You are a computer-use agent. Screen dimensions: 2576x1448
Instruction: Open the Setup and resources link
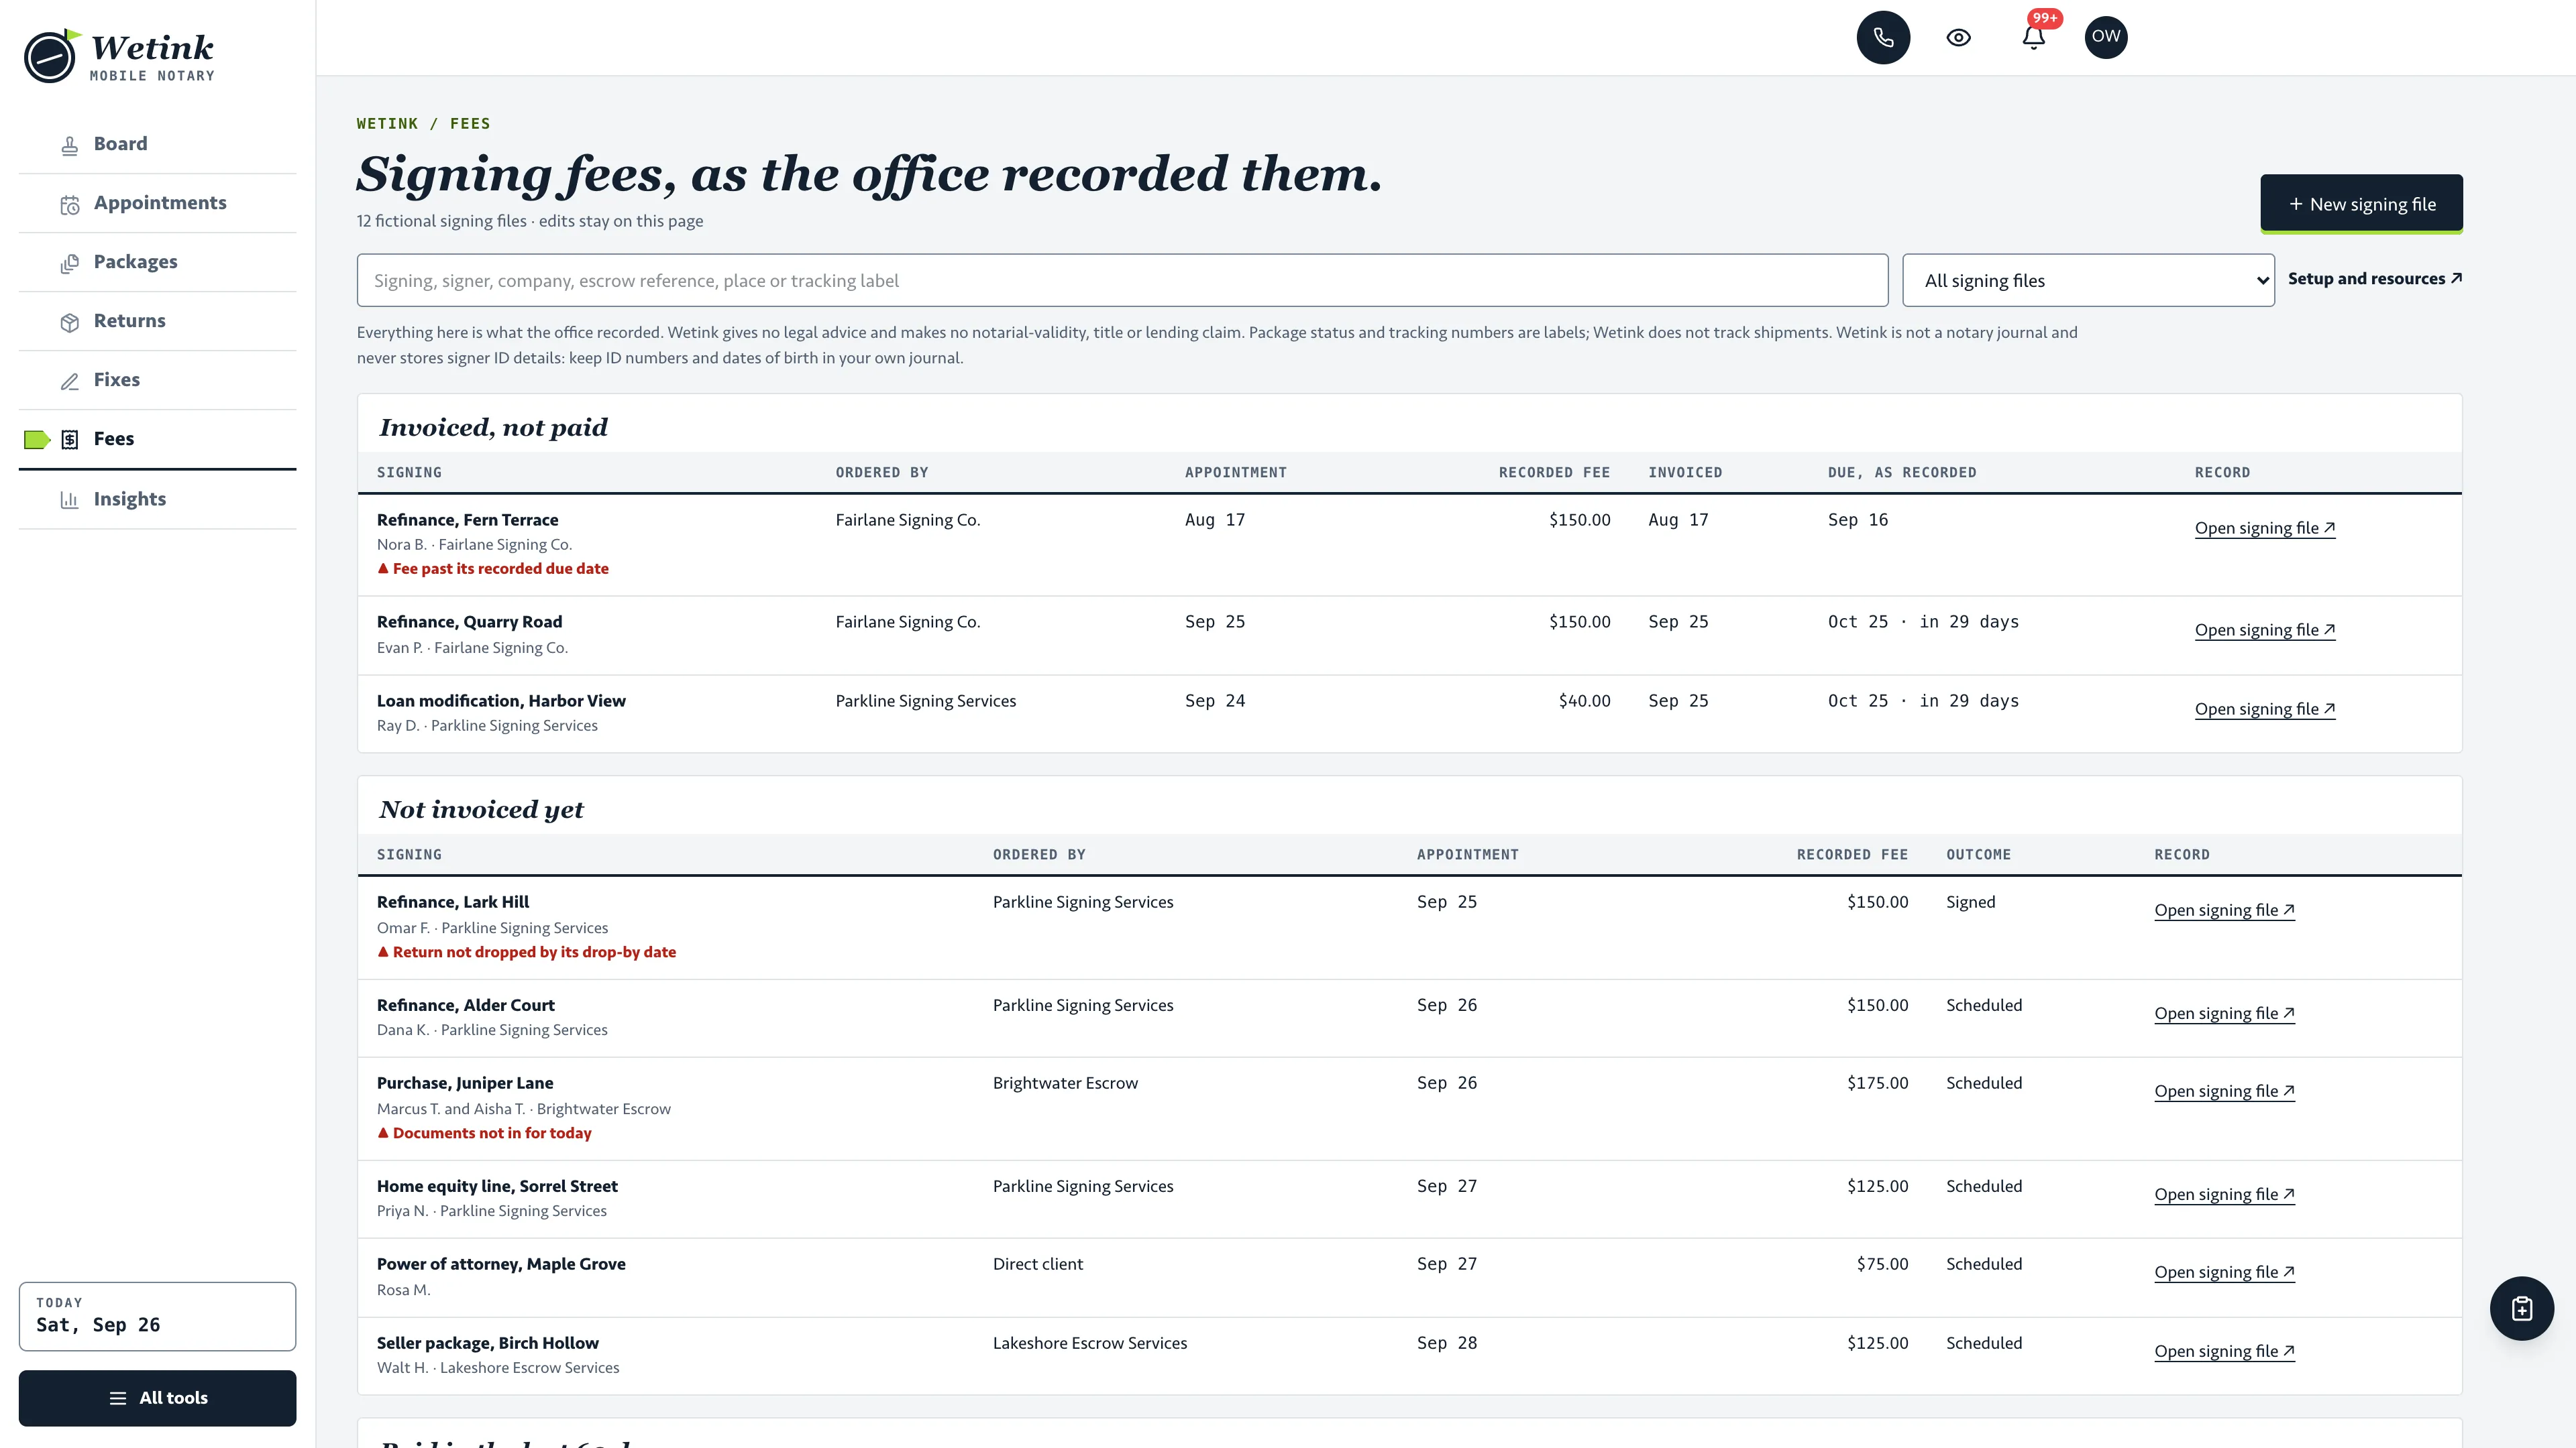point(2374,279)
